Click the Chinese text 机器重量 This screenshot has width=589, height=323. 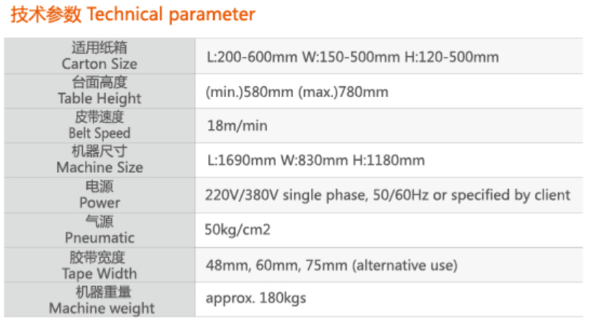pos(99,292)
